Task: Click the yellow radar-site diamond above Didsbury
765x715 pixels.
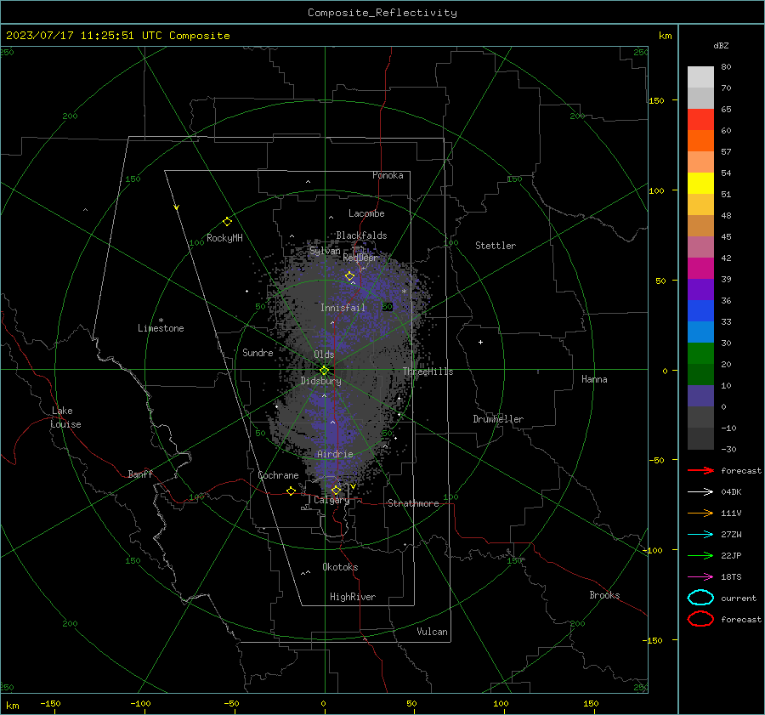Action: (x=324, y=371)
